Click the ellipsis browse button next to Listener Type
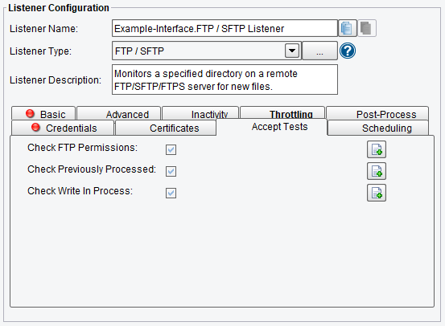445x326 pixels. (319, 51)
